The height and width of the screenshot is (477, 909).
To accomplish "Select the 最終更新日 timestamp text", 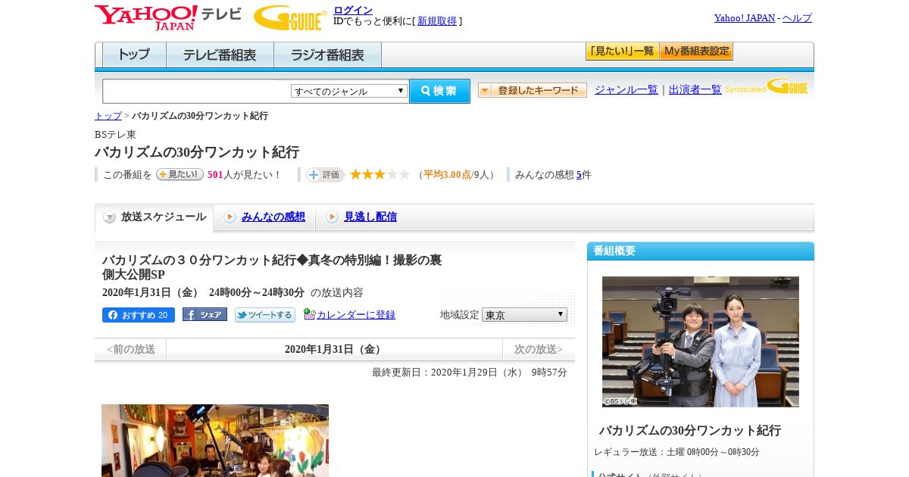I will click(470, 373).
